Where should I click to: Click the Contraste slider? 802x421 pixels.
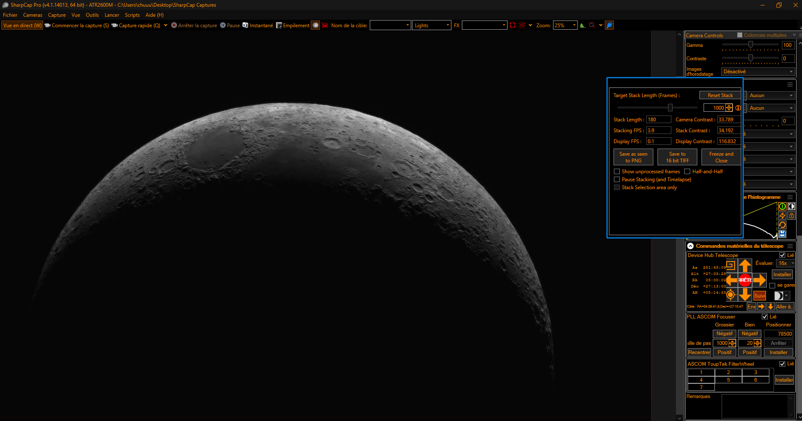coord(750,59)
